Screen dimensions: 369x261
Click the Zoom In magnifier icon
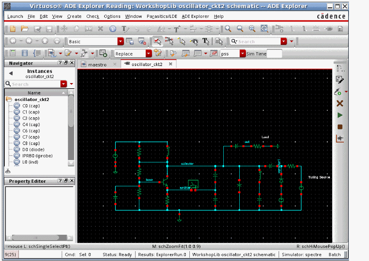[228, 29]
